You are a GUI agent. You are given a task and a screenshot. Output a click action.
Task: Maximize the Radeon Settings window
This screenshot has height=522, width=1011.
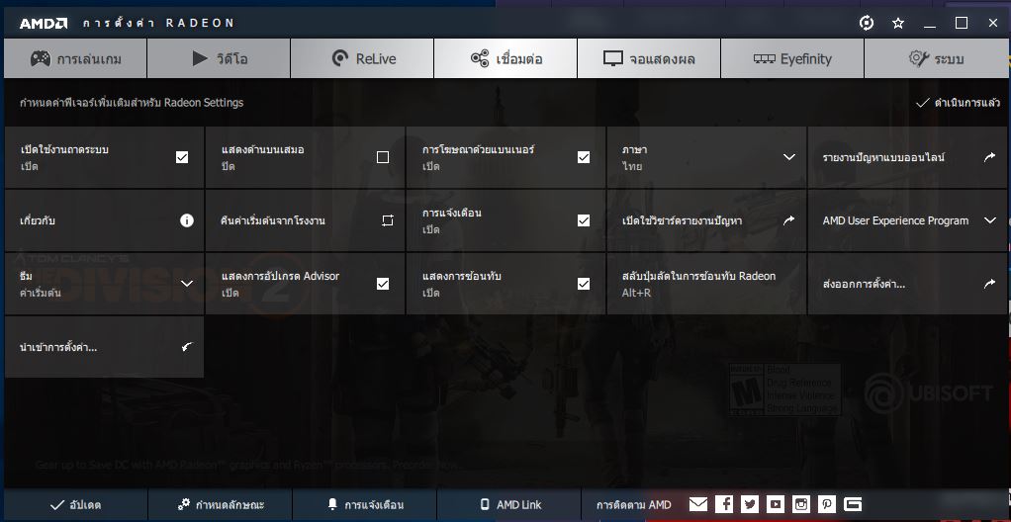point(962,23)
